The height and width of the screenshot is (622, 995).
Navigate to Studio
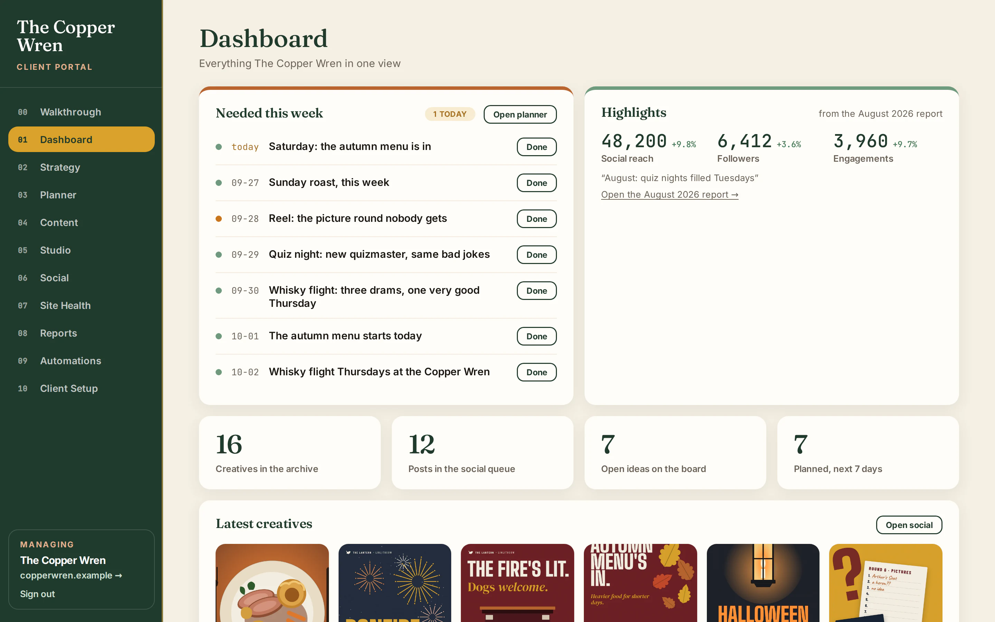82,250
